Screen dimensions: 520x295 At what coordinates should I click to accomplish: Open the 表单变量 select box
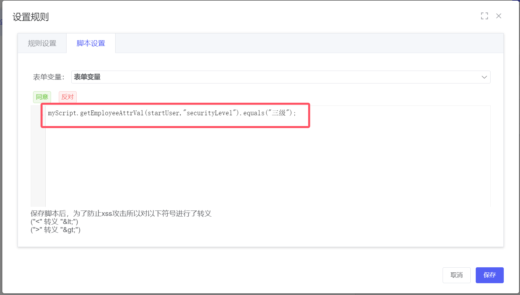[270, 77]
